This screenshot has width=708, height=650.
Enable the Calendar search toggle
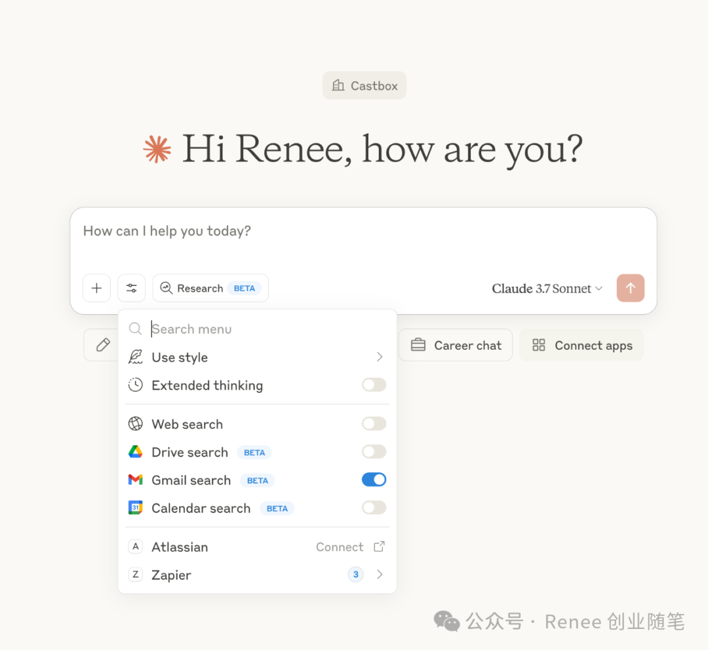[374, 508]
